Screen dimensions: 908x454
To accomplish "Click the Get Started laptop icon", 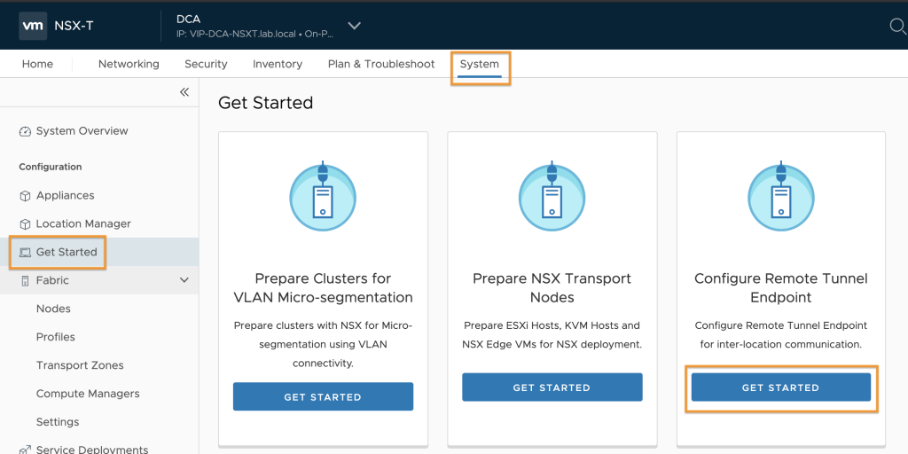I will tap(25, 253).
